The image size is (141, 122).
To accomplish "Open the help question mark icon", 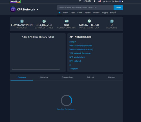I will click(80, 1).
